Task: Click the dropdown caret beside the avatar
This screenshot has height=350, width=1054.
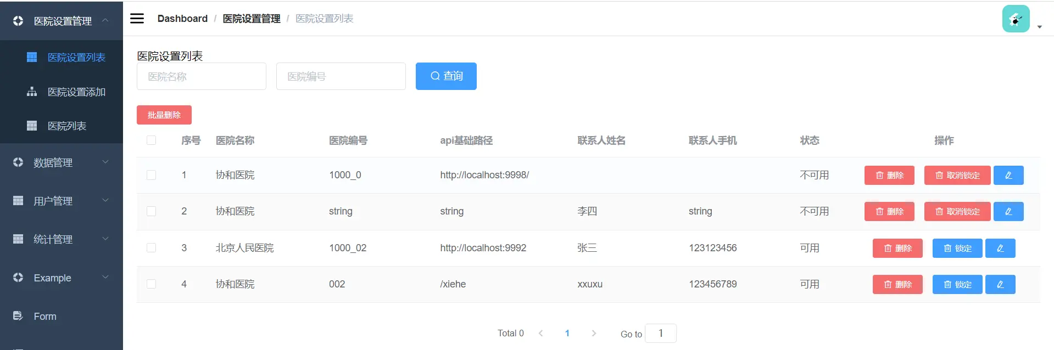Action: [x=1039, y=27]
